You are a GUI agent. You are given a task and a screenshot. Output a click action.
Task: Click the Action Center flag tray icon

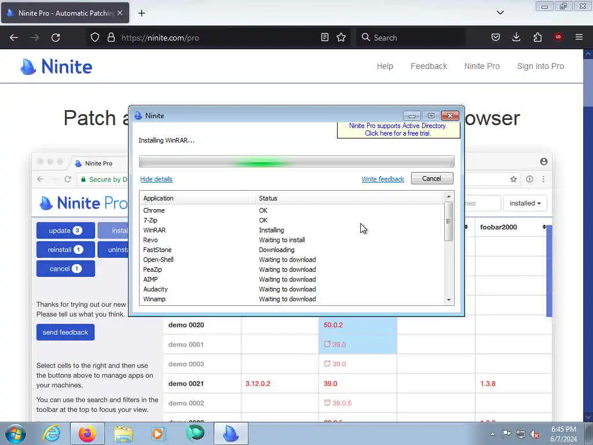tap(506, 434)
